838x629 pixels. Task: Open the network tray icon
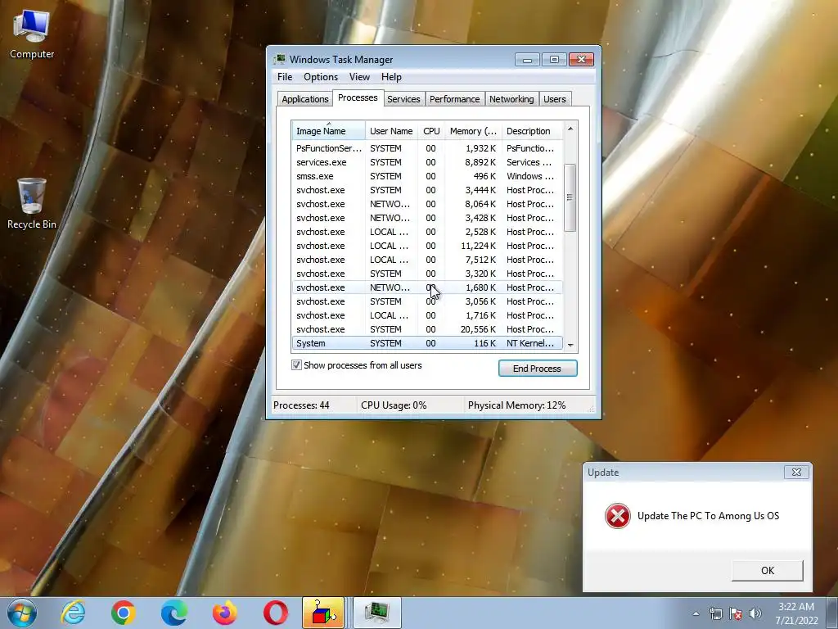[x=715, y=613]
